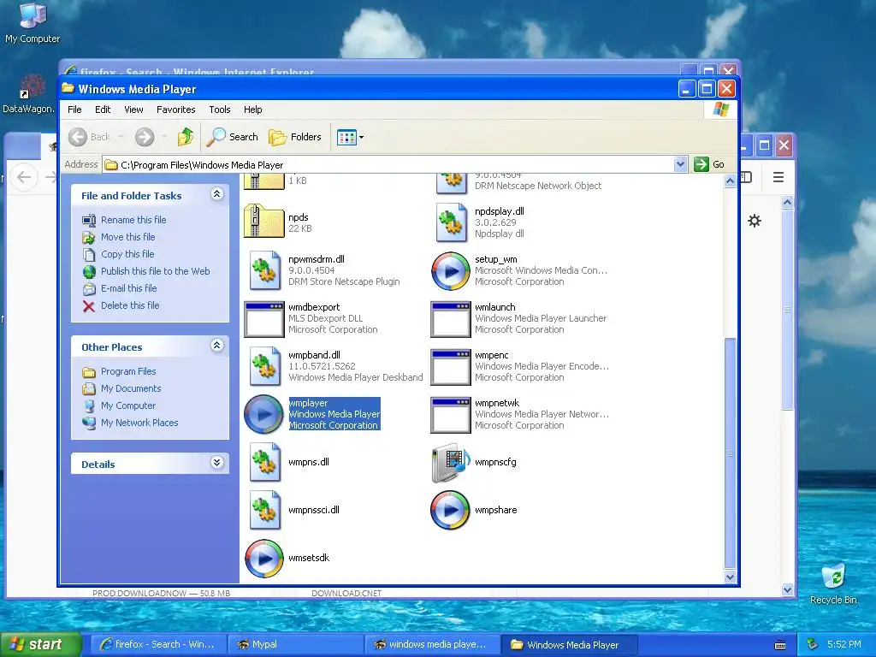Open the DataWagon desktop shortcut

coord(28,94)
